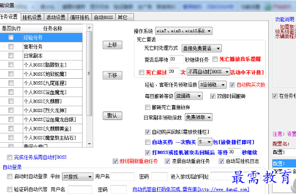Uncheck 自动购买次数 option
The width and height of the screenshot is (296, 194).
[x=232, y=85]
